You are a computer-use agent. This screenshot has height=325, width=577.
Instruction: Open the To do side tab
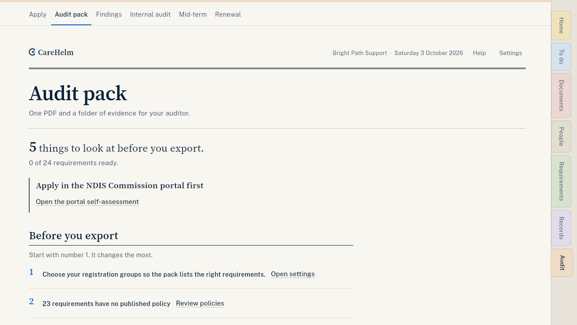561,57
